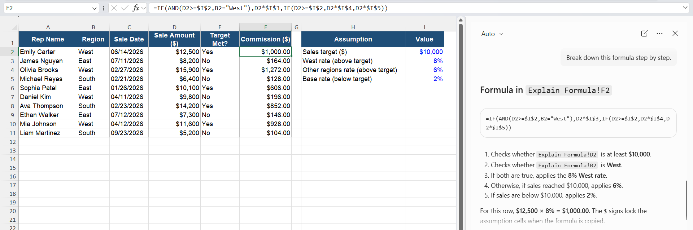Viewport: 693px width, 230px height.
Task: Click the Assumption header cell
Action: click(353, 39)
